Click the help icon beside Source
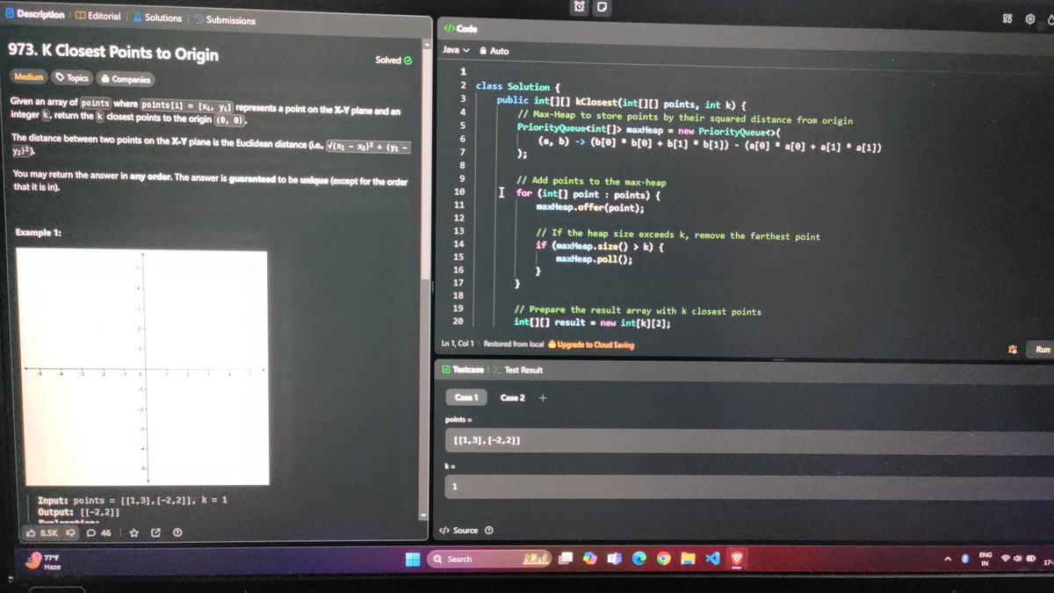The image size is (1054, 593). point(489,530)
